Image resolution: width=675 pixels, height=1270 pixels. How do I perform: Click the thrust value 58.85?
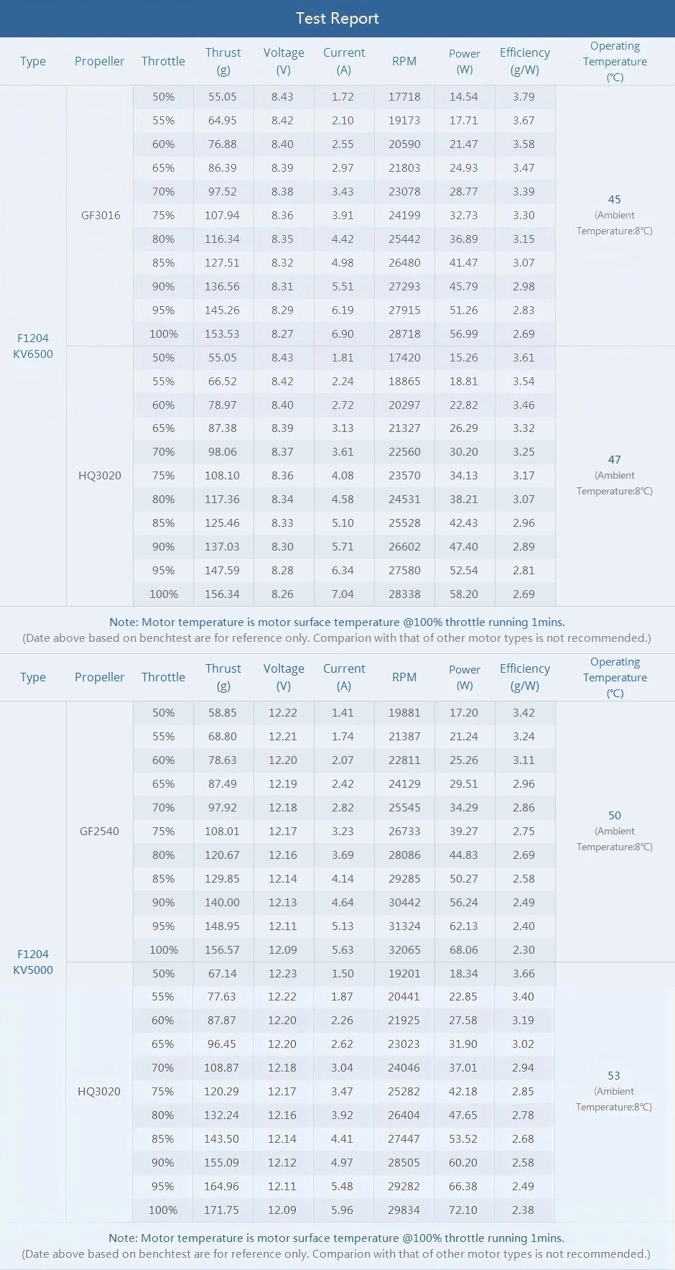click(x=223, y=712)
